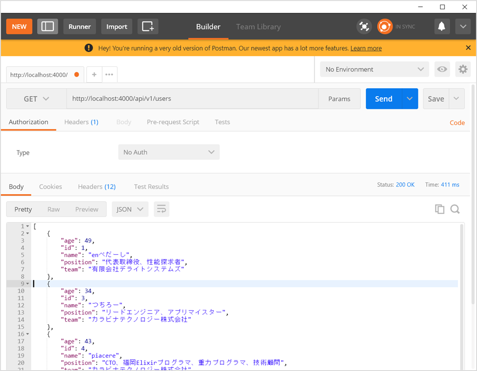This screenshot has height=371, width=477.
Task: Collapse the object at line 16
Action: 28,334
